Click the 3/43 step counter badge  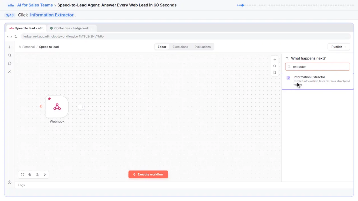coord(10,15)
